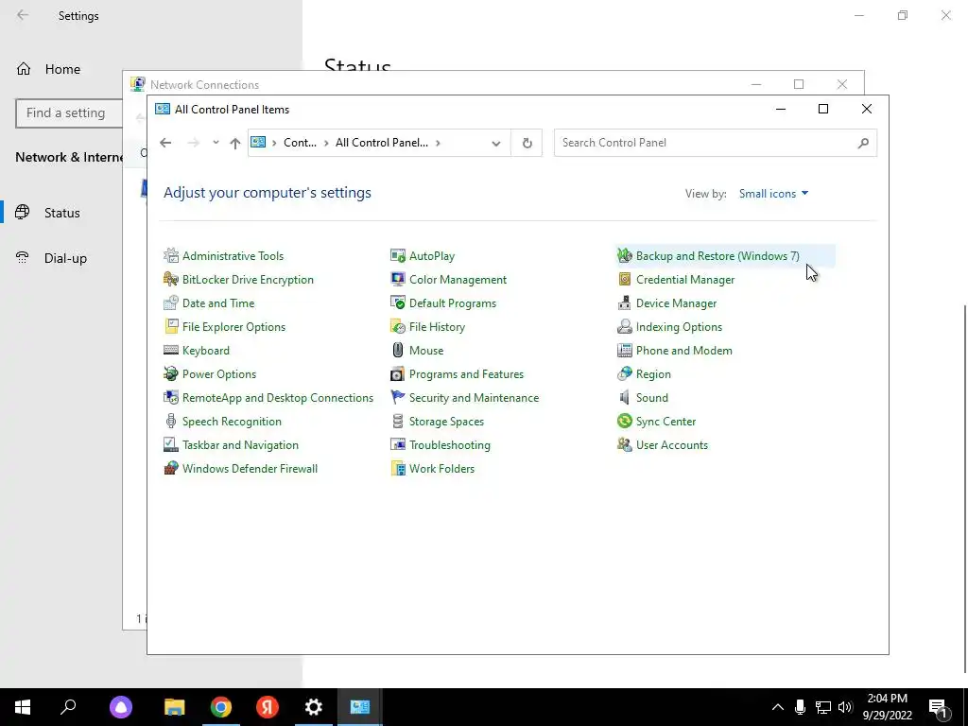Open the Indexing Options icon

click(625, 326)
